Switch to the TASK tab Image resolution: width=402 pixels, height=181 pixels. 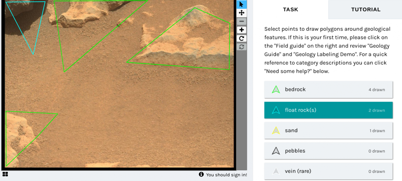coord(291,9)
